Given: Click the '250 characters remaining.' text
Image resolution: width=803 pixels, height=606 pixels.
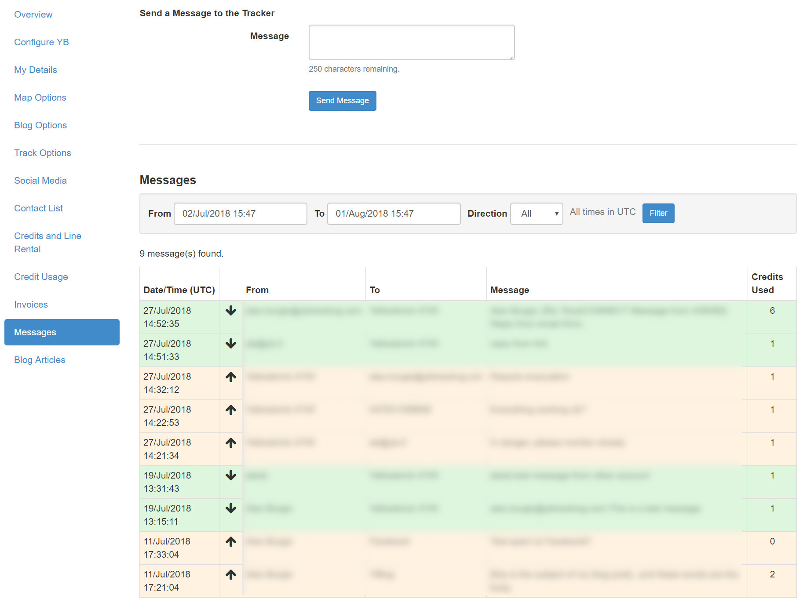Looking at the screenshot, I should [354, 69].
